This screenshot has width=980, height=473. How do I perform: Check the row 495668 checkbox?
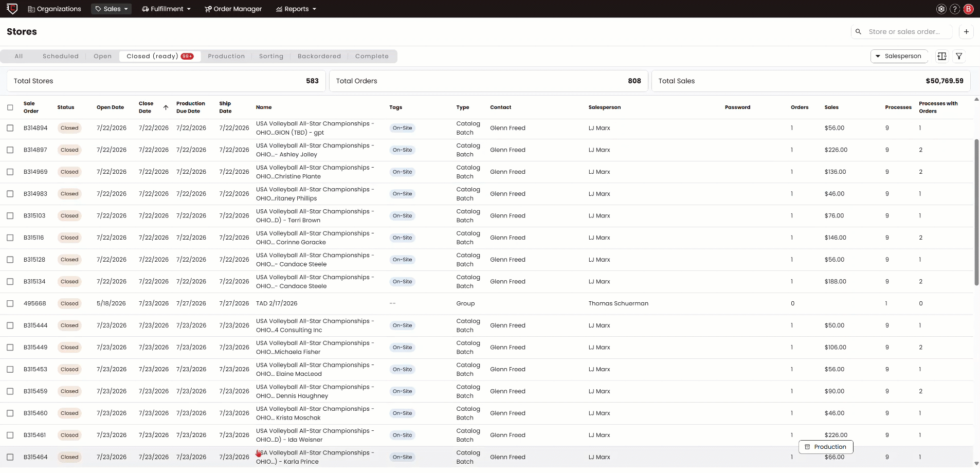point(10,303)
